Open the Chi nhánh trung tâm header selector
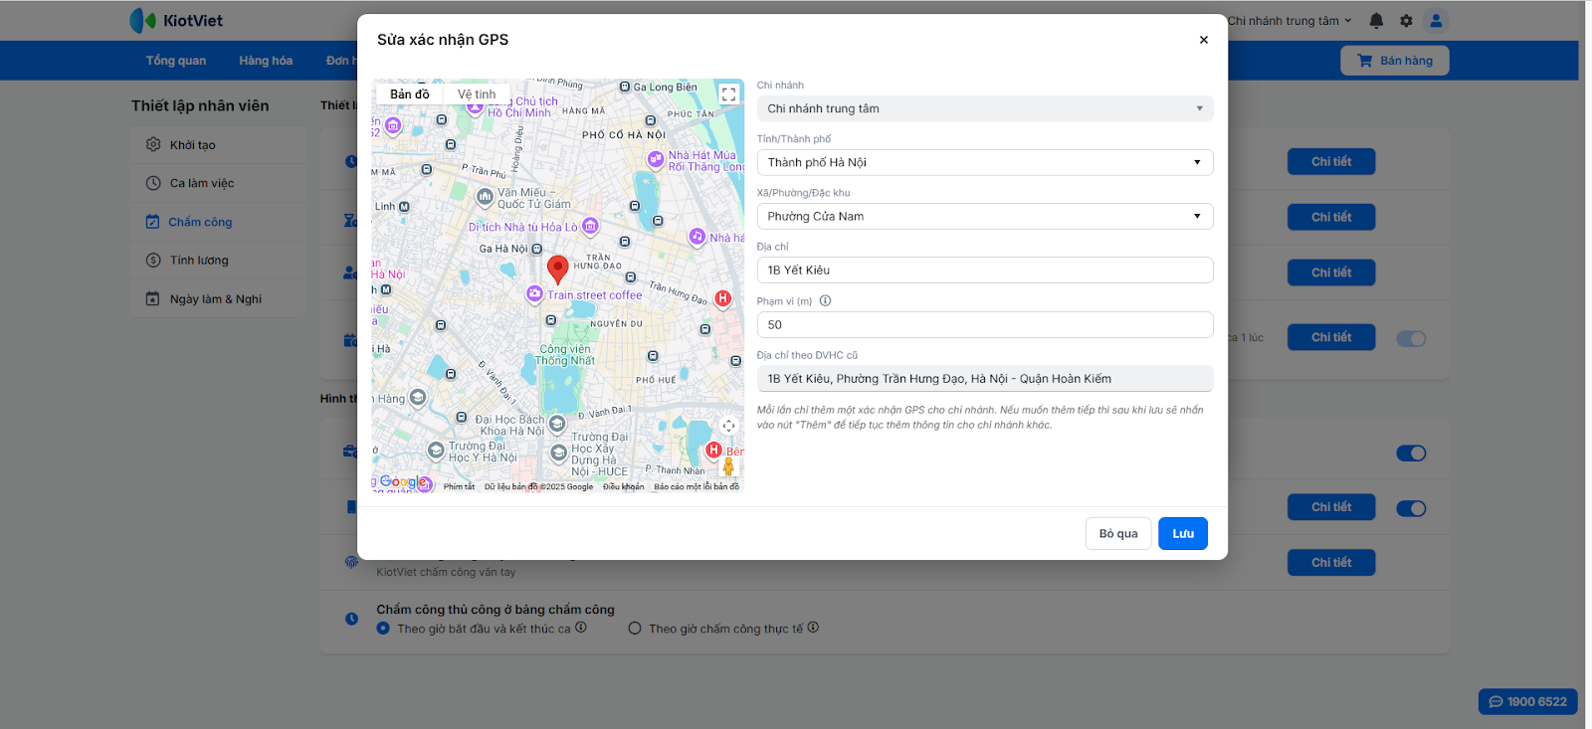Screen dimensions: 1592x729 coord(1289,21)
